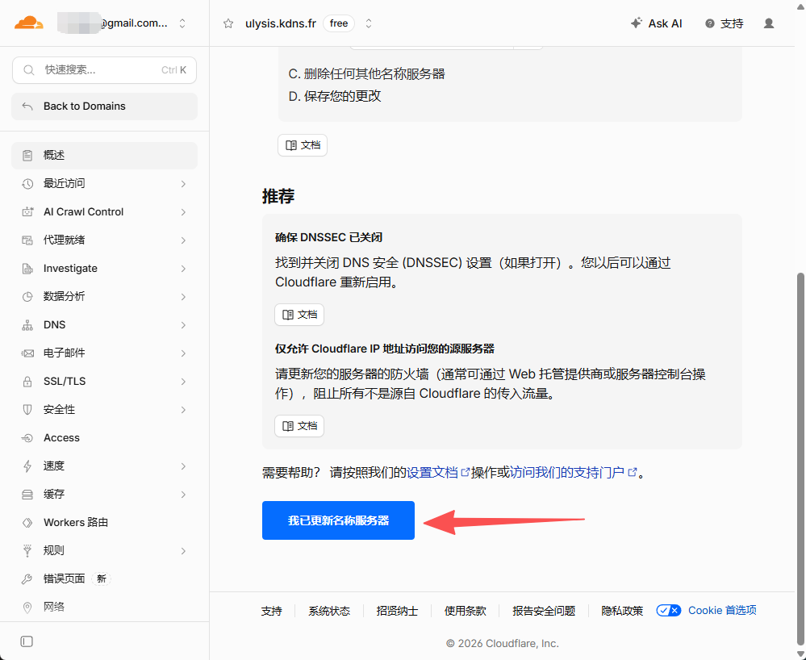
Task: Open the Cookie 首选项 link
Action: click(x=722, y=611)
